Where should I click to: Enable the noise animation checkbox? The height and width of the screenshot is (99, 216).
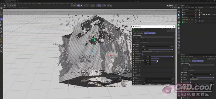(142, 53)
